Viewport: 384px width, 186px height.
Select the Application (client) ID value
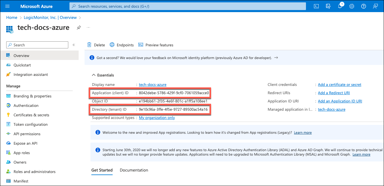(x=174, y=93)
